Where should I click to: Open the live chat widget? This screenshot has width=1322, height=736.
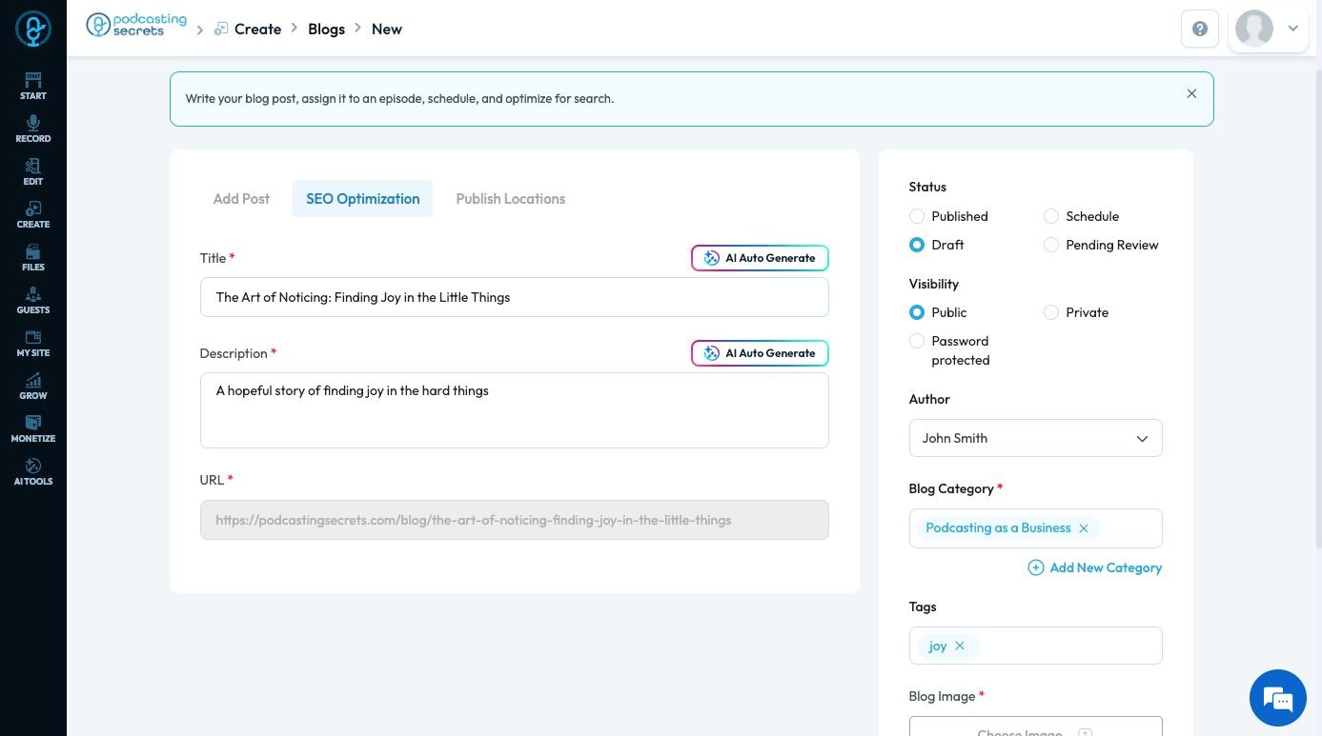(x=1277, y=698)
